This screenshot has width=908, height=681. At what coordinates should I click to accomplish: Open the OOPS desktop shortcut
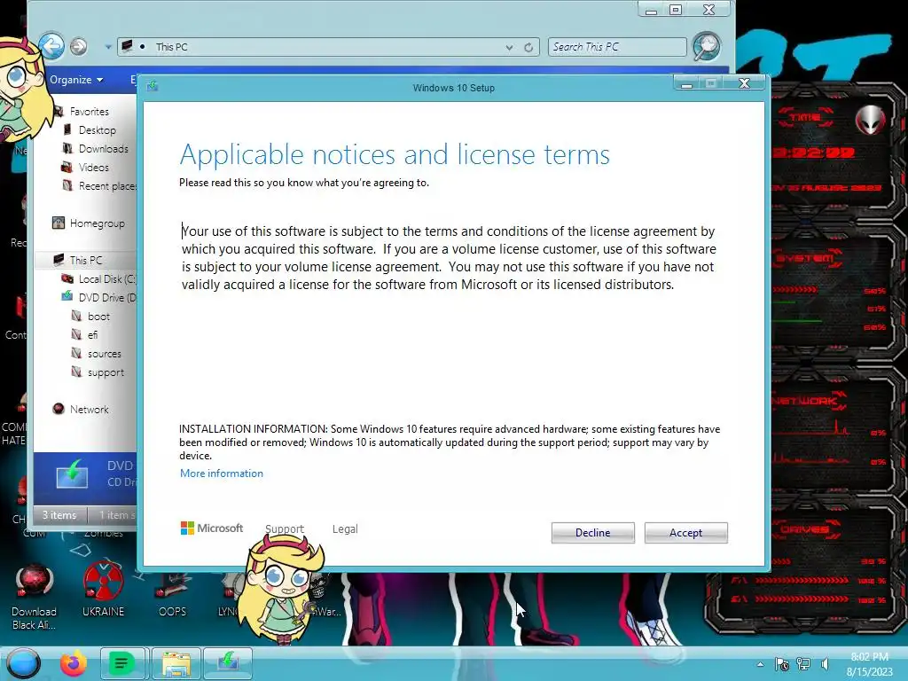172,595
